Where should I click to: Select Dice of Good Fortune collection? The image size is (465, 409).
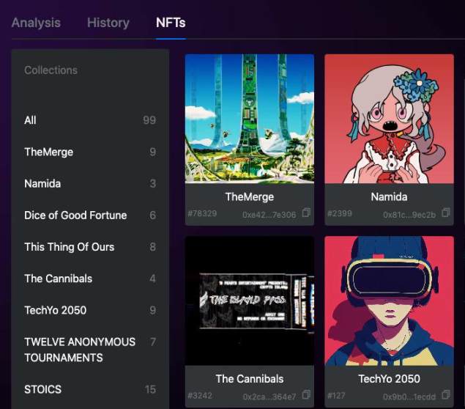tap(90, 215)
